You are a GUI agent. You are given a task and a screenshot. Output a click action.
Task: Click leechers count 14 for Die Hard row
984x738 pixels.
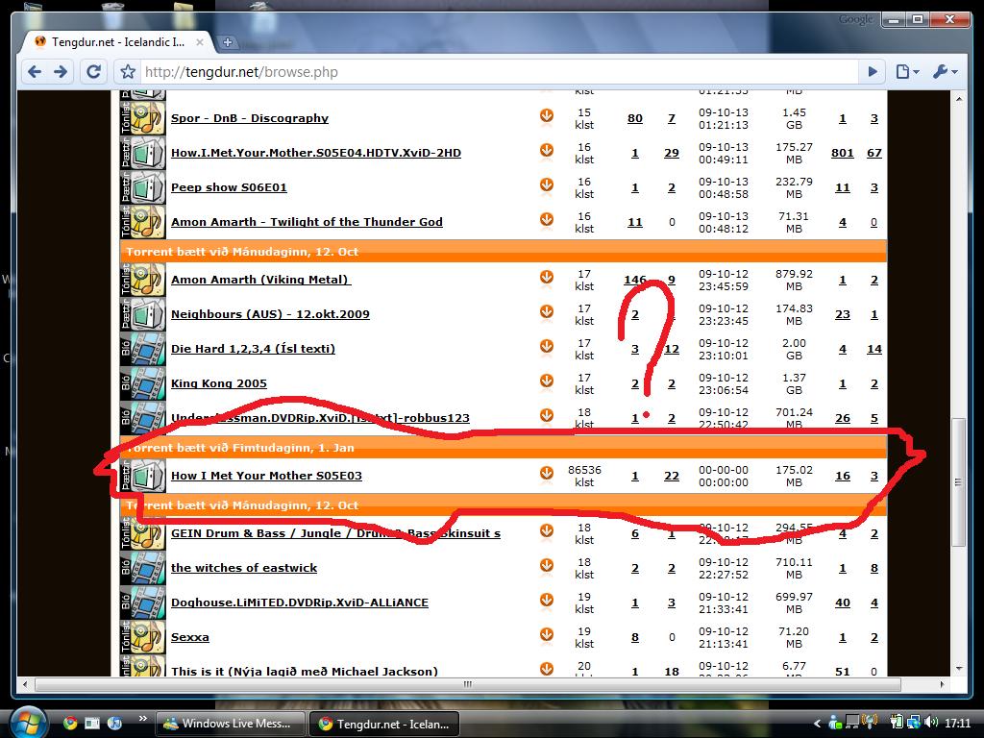coord(874,348)
